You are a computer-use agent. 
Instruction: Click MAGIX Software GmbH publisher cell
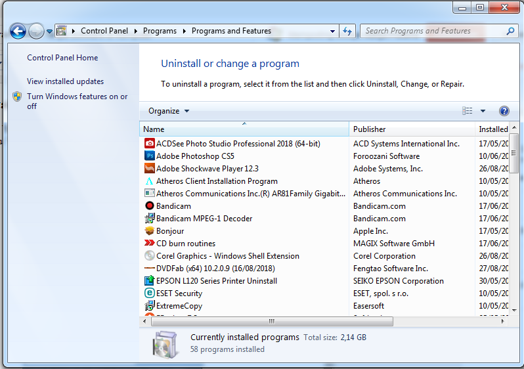pyautogui.click(x=394, y=244)
